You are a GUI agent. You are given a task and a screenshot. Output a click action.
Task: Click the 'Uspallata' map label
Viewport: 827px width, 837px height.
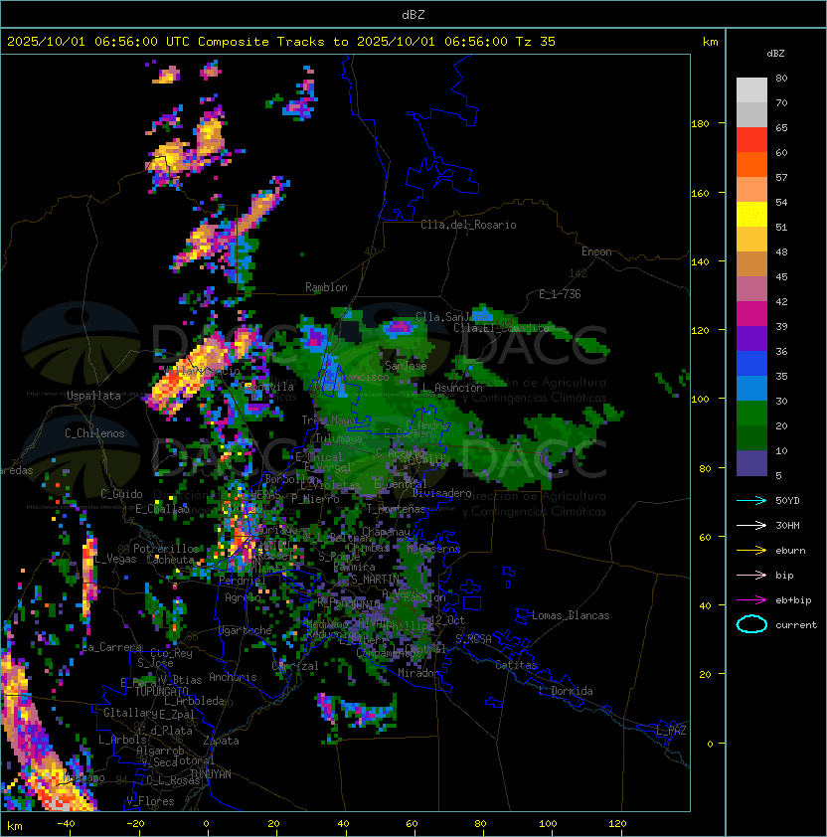[x=93, y=396]
